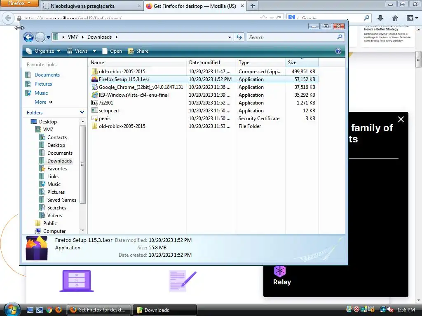Image resolution: width=422 pixels, height=316 pixels.
Task: Close the Mozilla products promo panel
Action: (x=401, y=119)
